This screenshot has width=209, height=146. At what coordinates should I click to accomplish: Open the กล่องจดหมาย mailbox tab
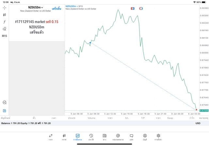click(x=118, y=137)
